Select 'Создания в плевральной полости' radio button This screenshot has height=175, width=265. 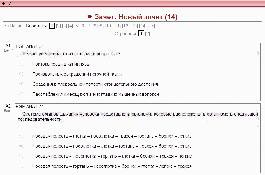[x=21, y=84]
